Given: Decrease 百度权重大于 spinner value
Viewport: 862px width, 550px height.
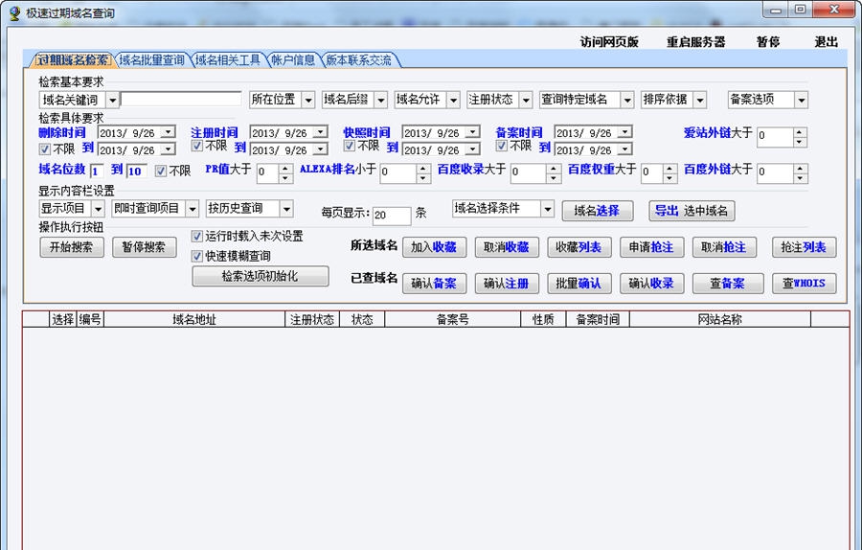Looking at the screenshot, I should click(x=669, y=179).
